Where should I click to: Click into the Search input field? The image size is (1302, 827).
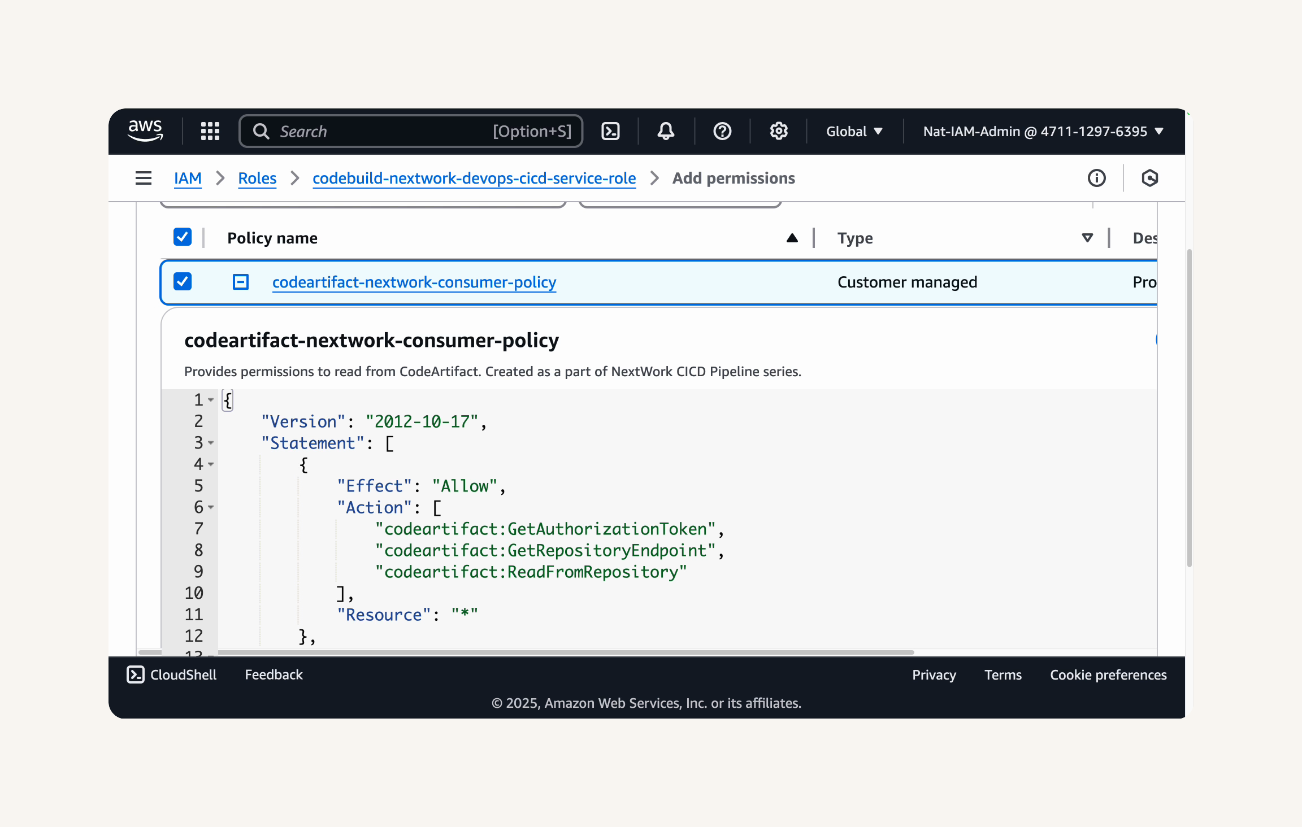[411, 131]
